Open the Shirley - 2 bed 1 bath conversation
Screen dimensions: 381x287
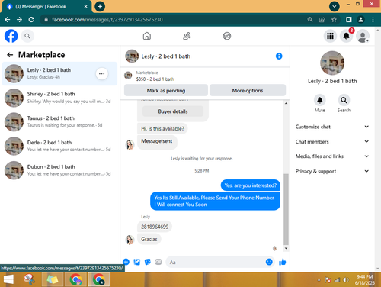click(59, 98)
